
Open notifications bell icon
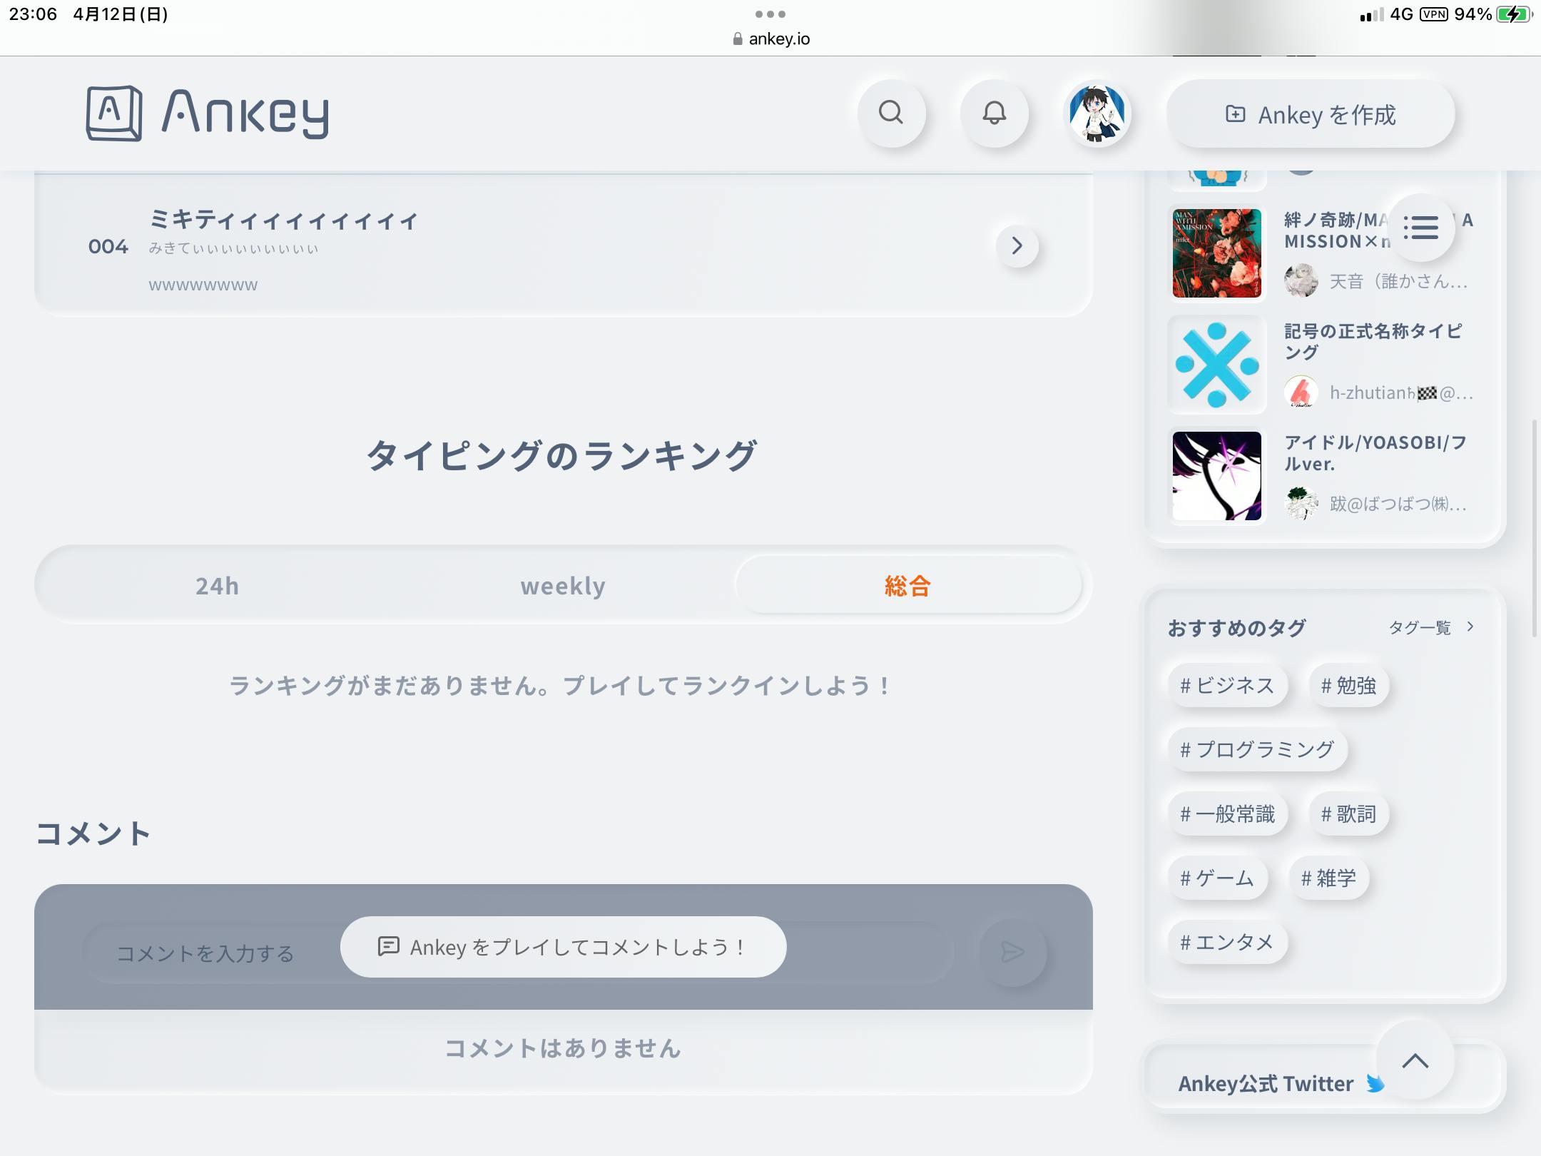click(994, 113)
